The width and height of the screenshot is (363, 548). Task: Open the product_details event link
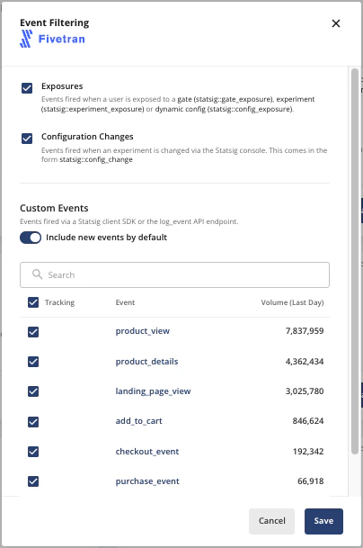[x=146, y=362]
